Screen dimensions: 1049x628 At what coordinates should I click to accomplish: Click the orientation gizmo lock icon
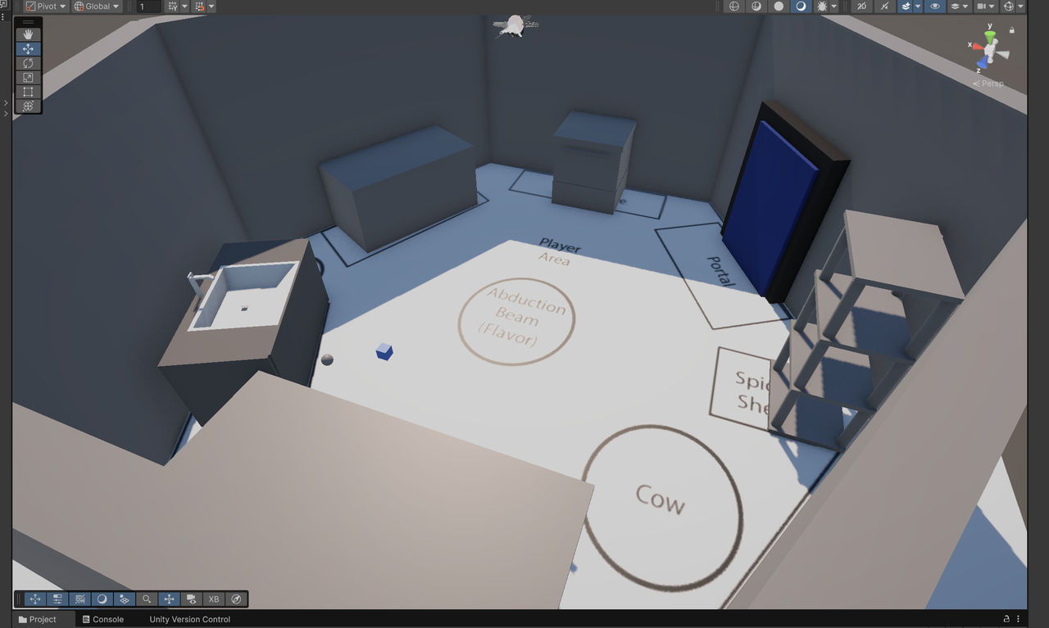tap(1011, 30)
